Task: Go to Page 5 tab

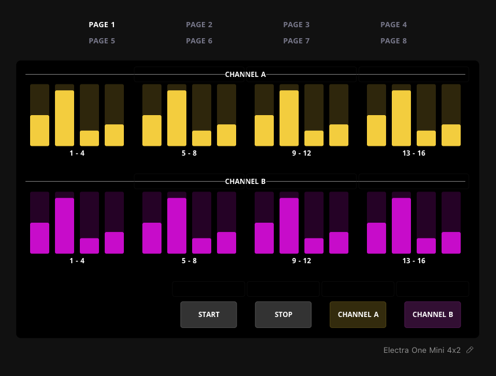Action: point(102,41)
